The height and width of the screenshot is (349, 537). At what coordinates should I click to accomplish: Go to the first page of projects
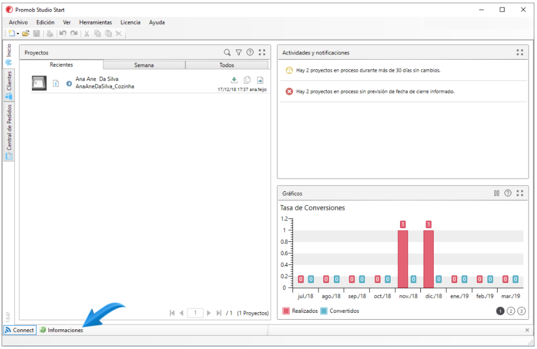(x=172, y=313)
